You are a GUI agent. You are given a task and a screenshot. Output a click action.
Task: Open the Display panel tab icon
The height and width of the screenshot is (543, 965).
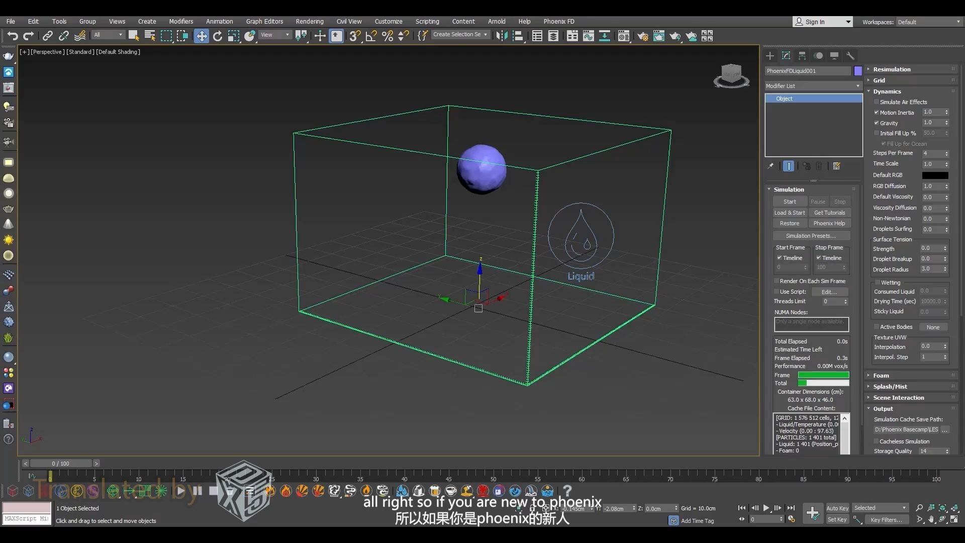point(834,56)
